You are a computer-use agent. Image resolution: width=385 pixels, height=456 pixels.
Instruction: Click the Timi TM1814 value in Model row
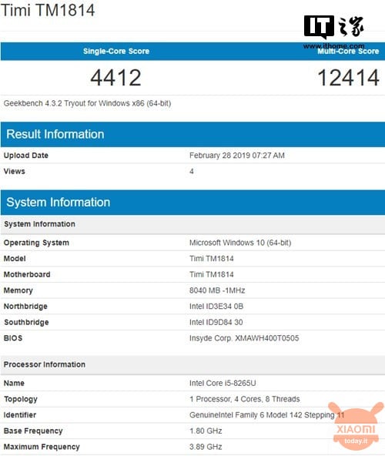(x=212, y=259)
